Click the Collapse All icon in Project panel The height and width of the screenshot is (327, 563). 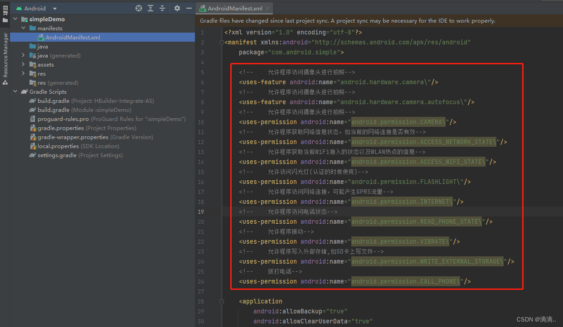162,8
